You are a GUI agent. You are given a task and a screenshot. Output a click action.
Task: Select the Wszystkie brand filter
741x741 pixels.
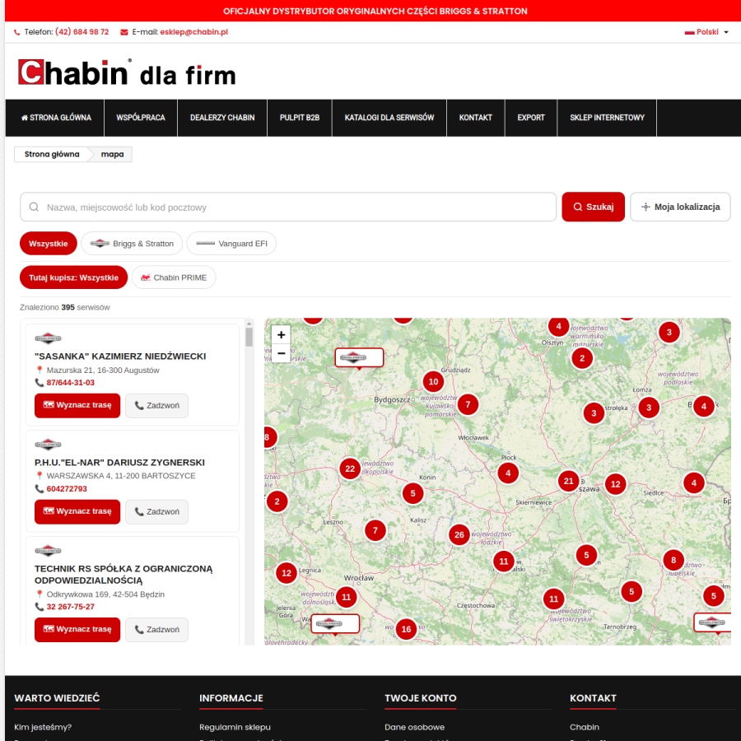tap(49, 244)
